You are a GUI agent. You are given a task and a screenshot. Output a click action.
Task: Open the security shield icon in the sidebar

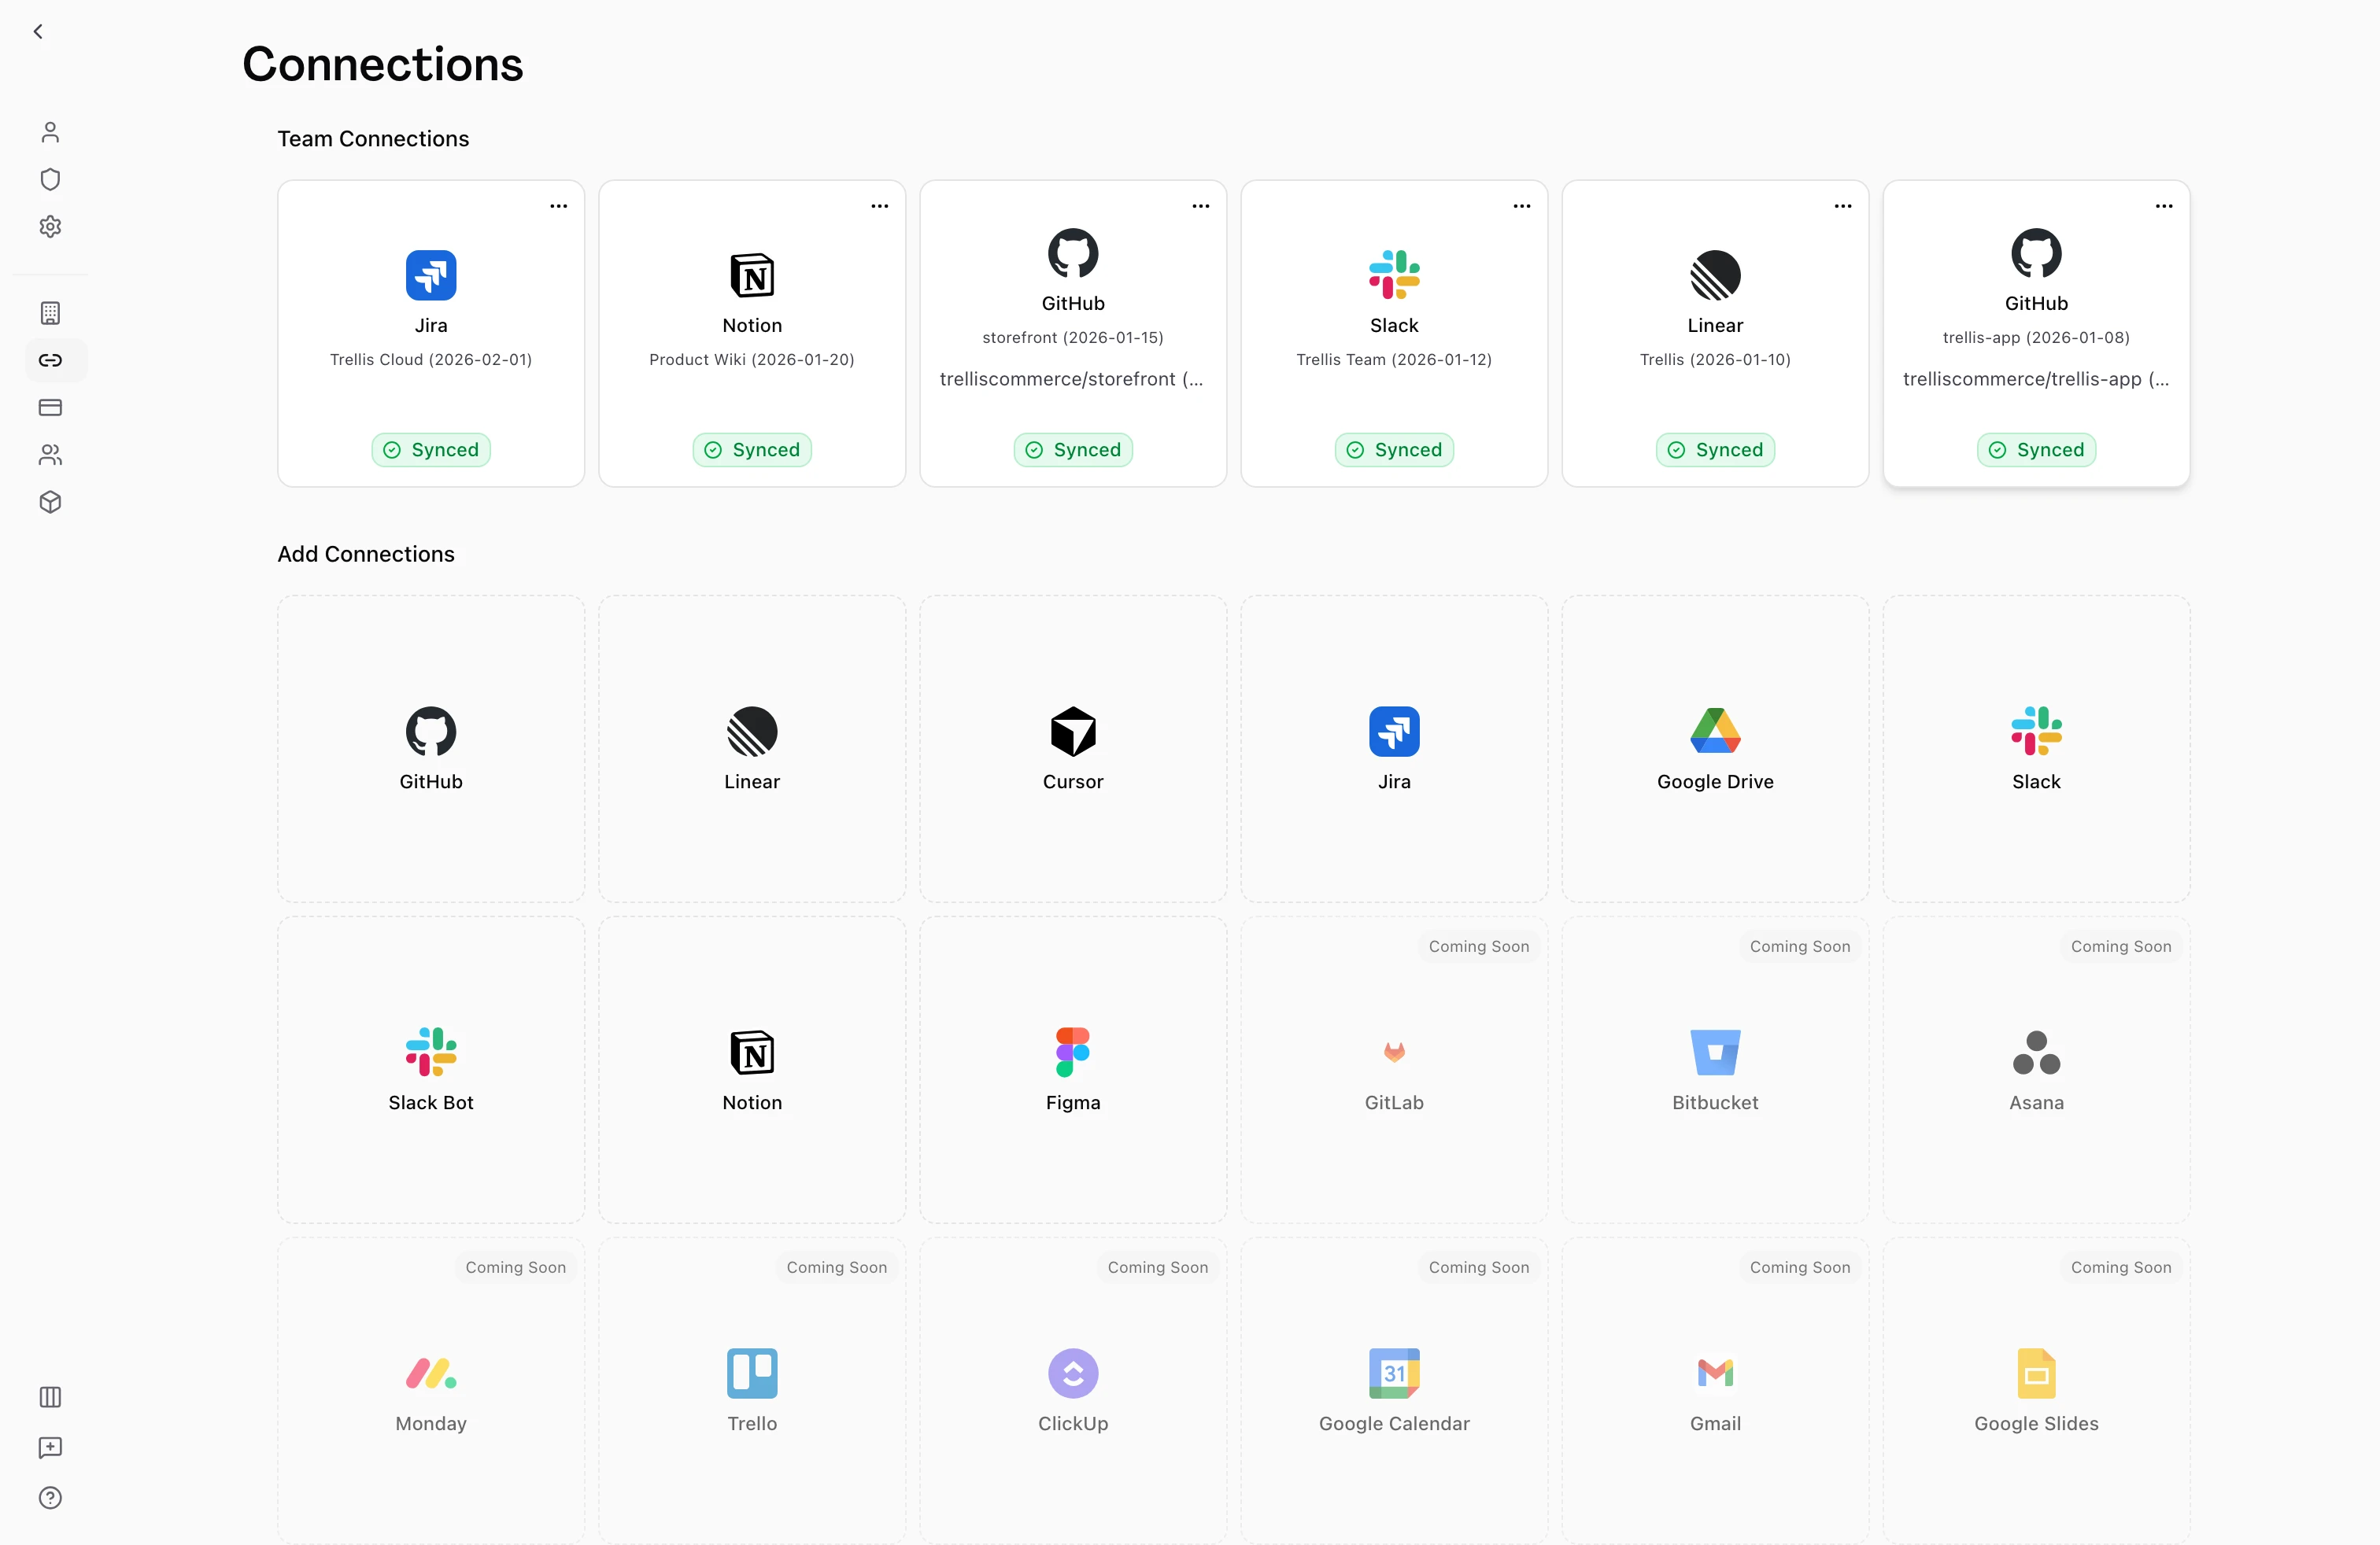[x=50, y=179]
